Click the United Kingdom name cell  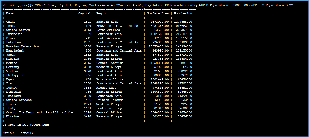click(x=19, y=100)
